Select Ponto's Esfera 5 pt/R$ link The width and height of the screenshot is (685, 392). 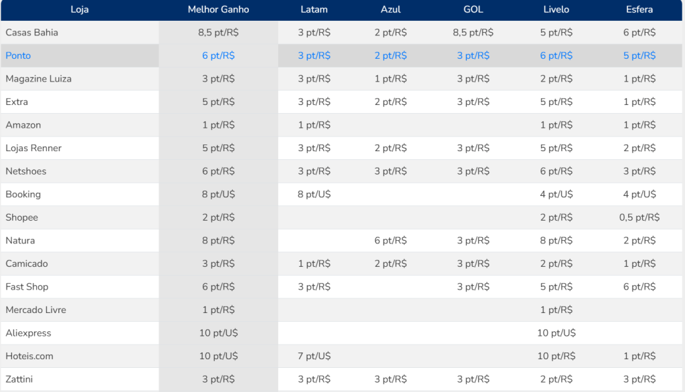pyautogui.click(x=639, y=56)
